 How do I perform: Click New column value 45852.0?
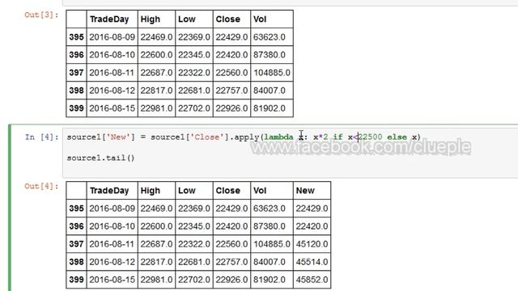tap(312, 280)
